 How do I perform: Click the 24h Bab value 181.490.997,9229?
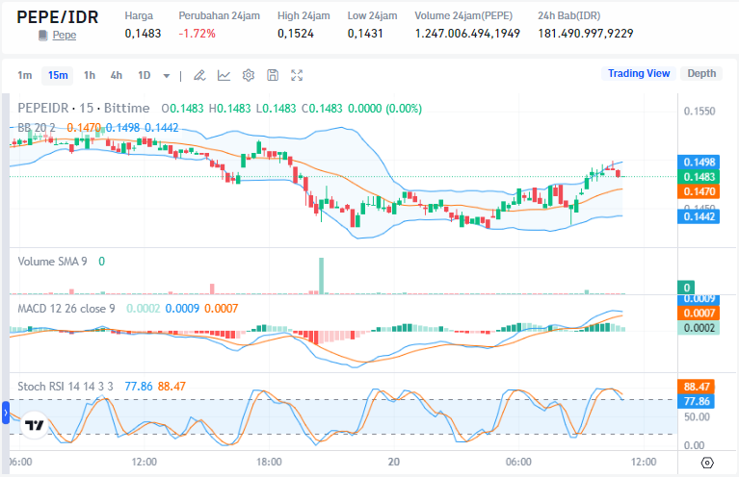(x=586, y=34)
